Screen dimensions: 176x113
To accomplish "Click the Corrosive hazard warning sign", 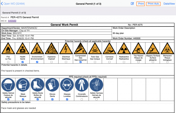I will [109, 48].
